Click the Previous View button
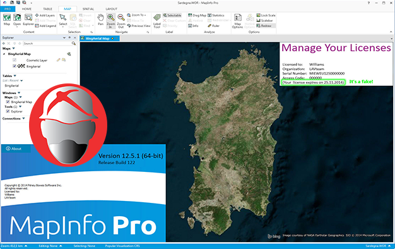395x249 pixels. click(139, 26)
